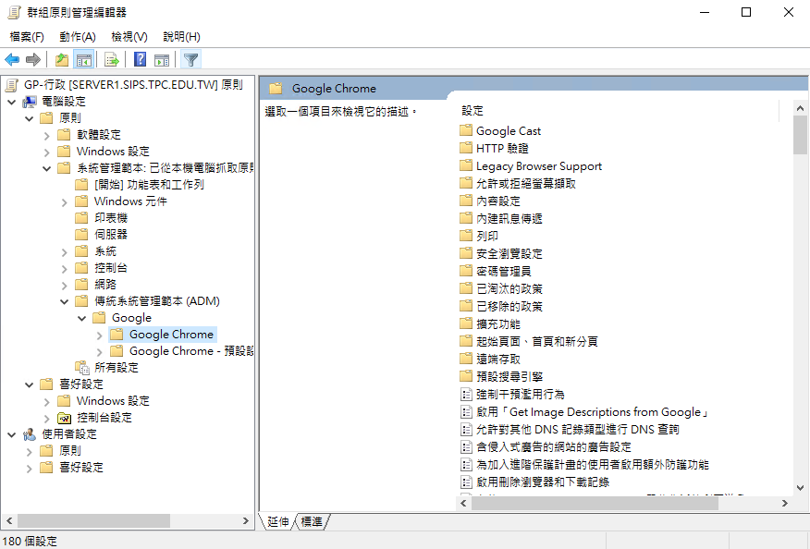Click the 遠端存取 folder icon

coord(466,359)
